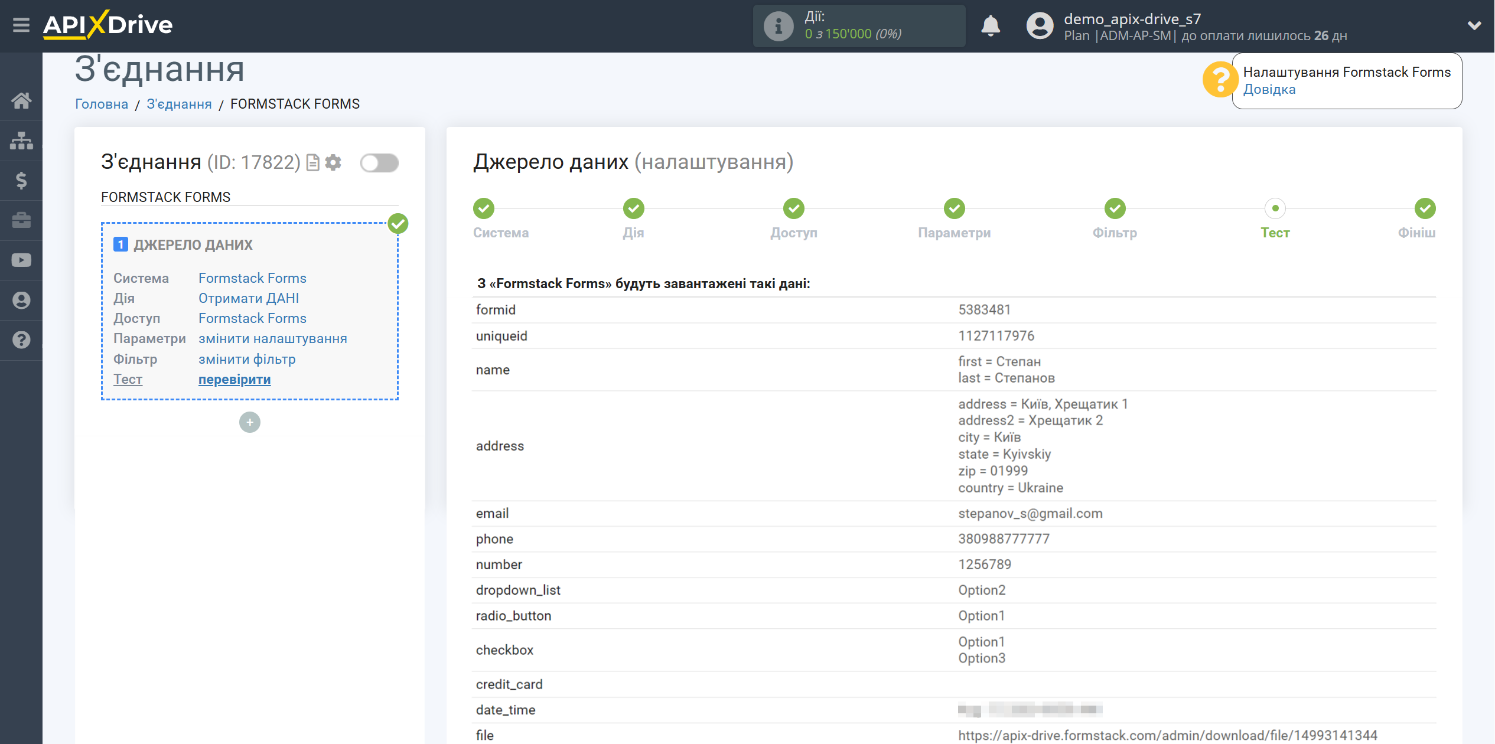
Task: Open Formstack Forms access link
Action: click(x=252, y=318)
